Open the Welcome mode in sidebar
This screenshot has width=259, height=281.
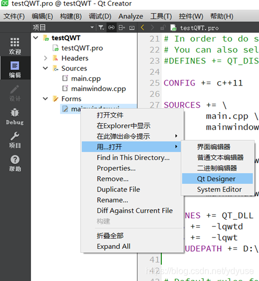15,46
